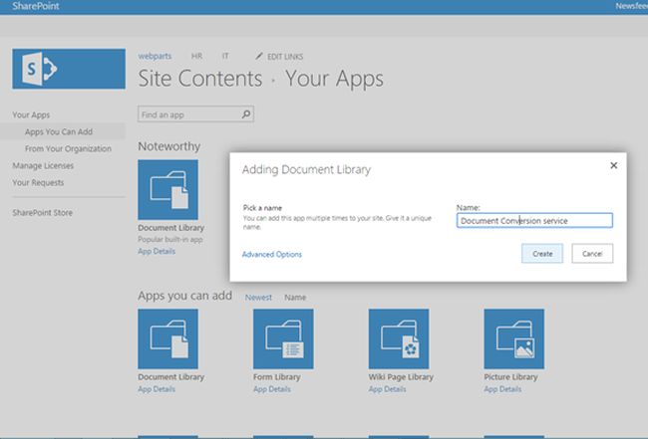This screenshot has width=648, height=439.
Task: Open the Noteworthy Document Library tile
Action: (167, 190)
